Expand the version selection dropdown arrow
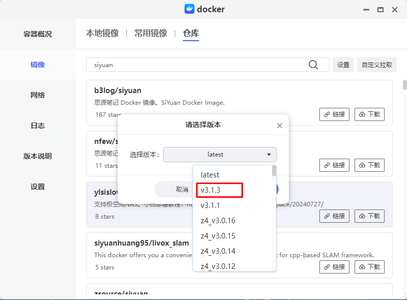 point(269,155)
